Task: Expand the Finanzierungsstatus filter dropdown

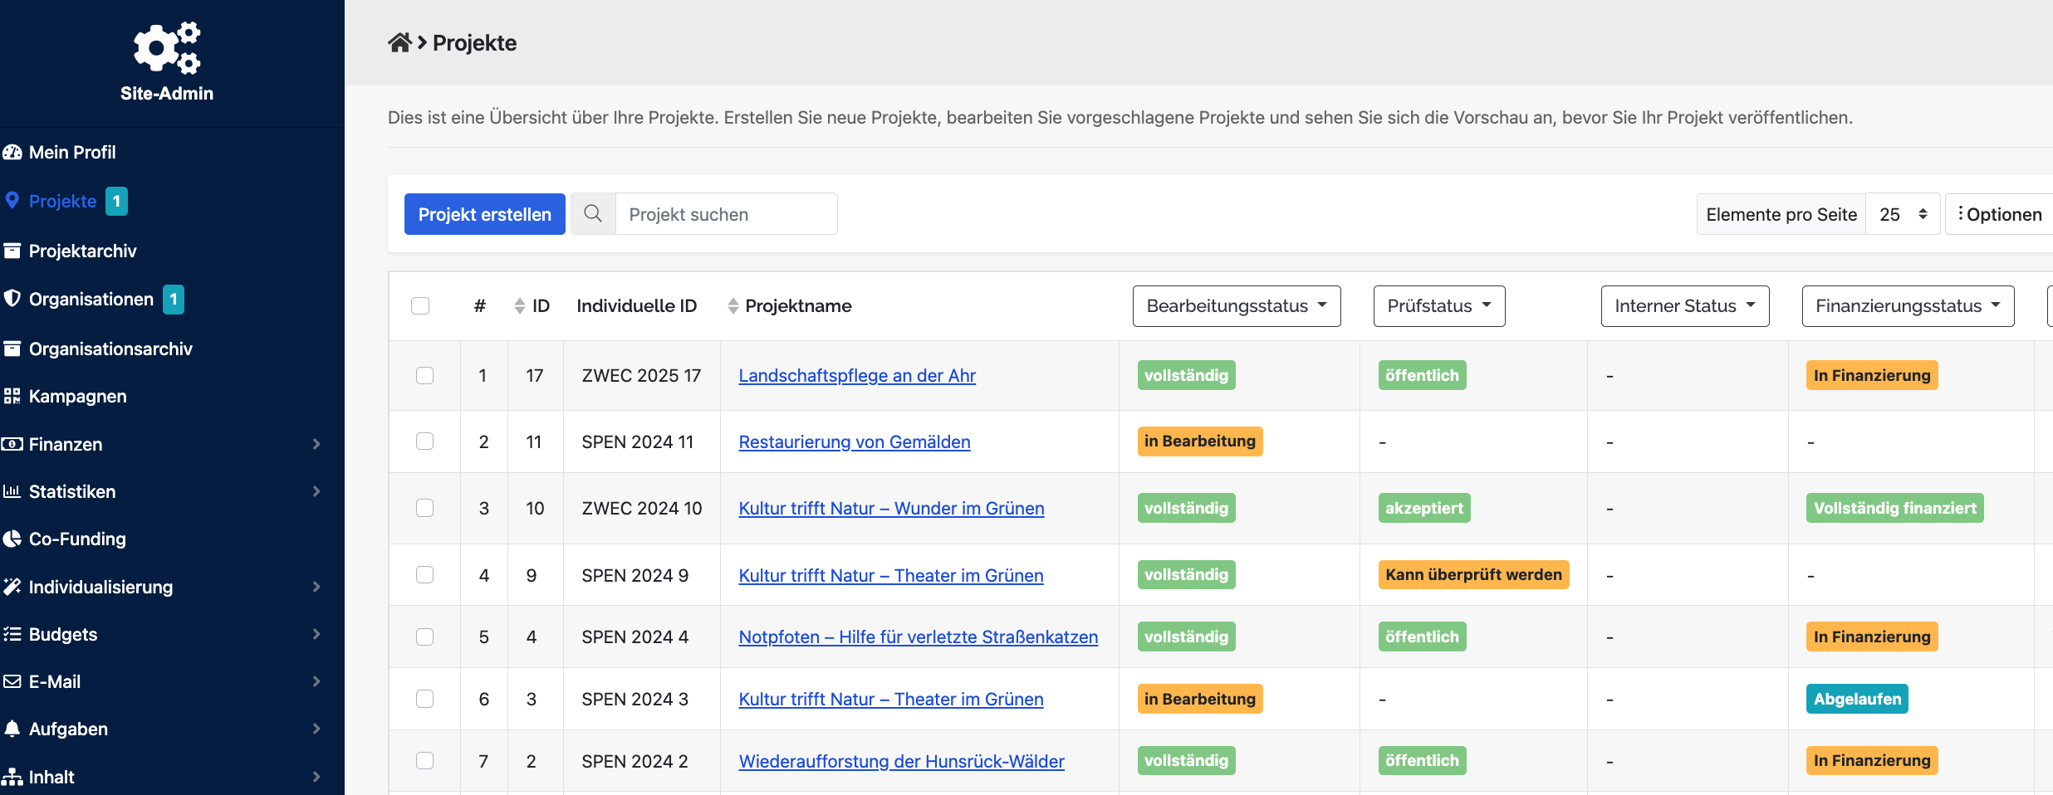Action: (1907, 306)
